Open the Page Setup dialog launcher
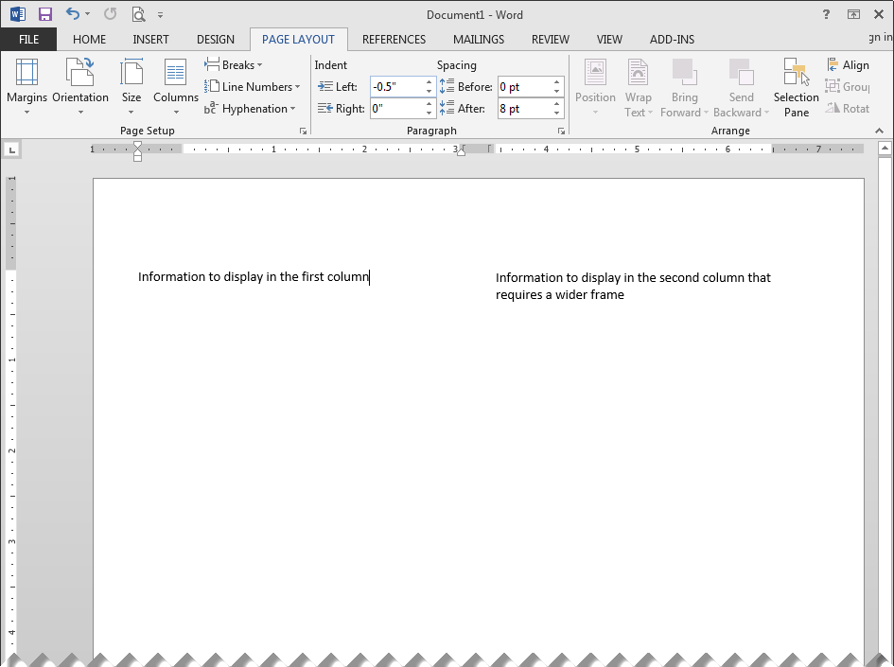Viewport: 894px width, 667px height. pos(303,132)
